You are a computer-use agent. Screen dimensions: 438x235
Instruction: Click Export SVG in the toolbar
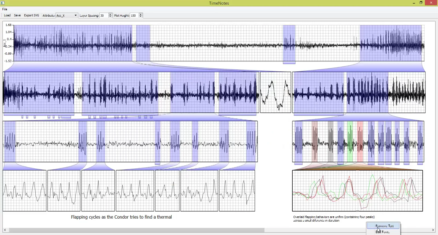tap(31, 15)
